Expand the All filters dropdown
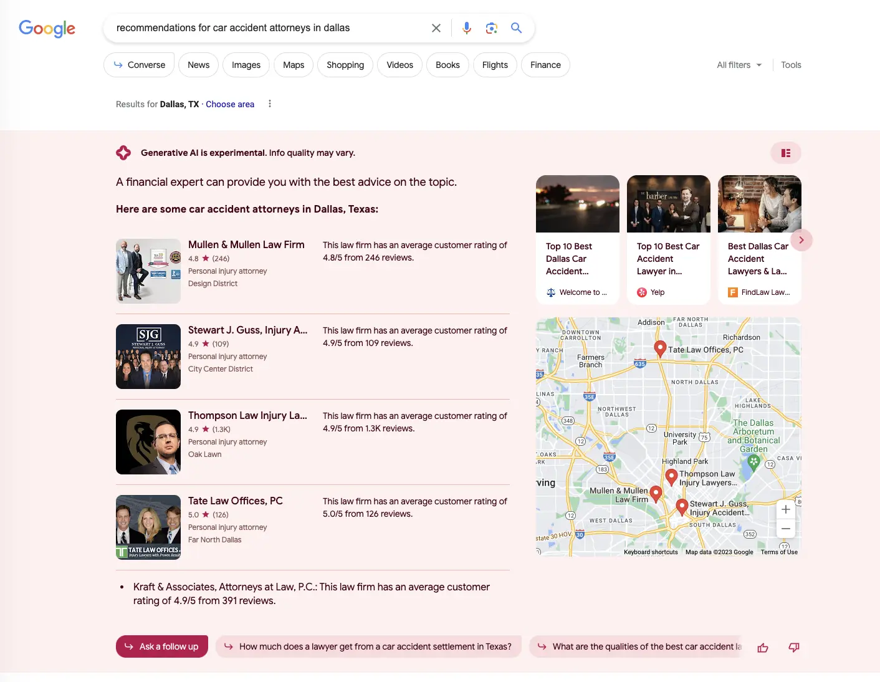Viewport: 880px width, 682px height. [739, 65]
